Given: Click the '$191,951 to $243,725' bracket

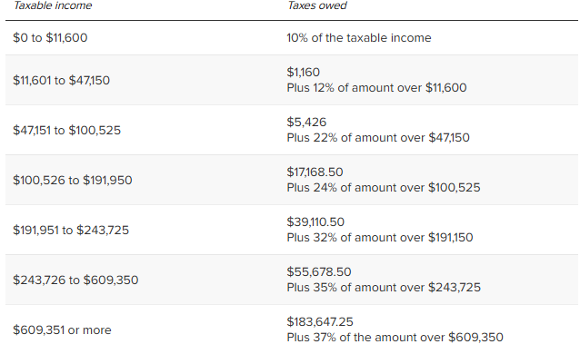Looking at the screenshot, I should [71, 230].
